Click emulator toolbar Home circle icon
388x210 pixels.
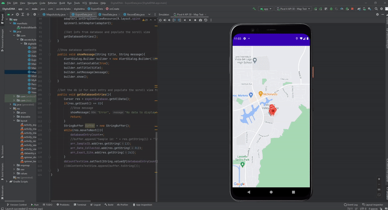190,20
